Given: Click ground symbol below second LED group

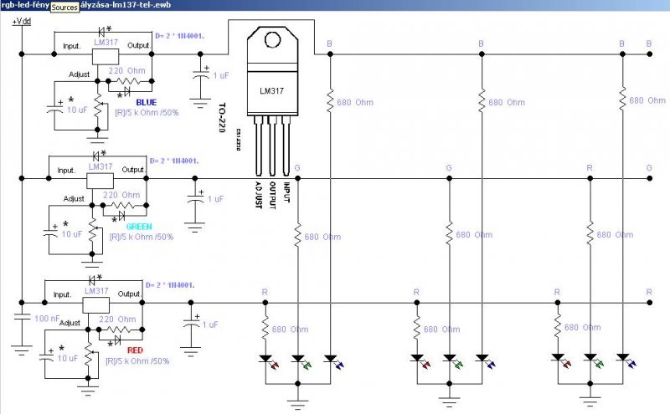Looking at the screenshot, I should (449, 402).
